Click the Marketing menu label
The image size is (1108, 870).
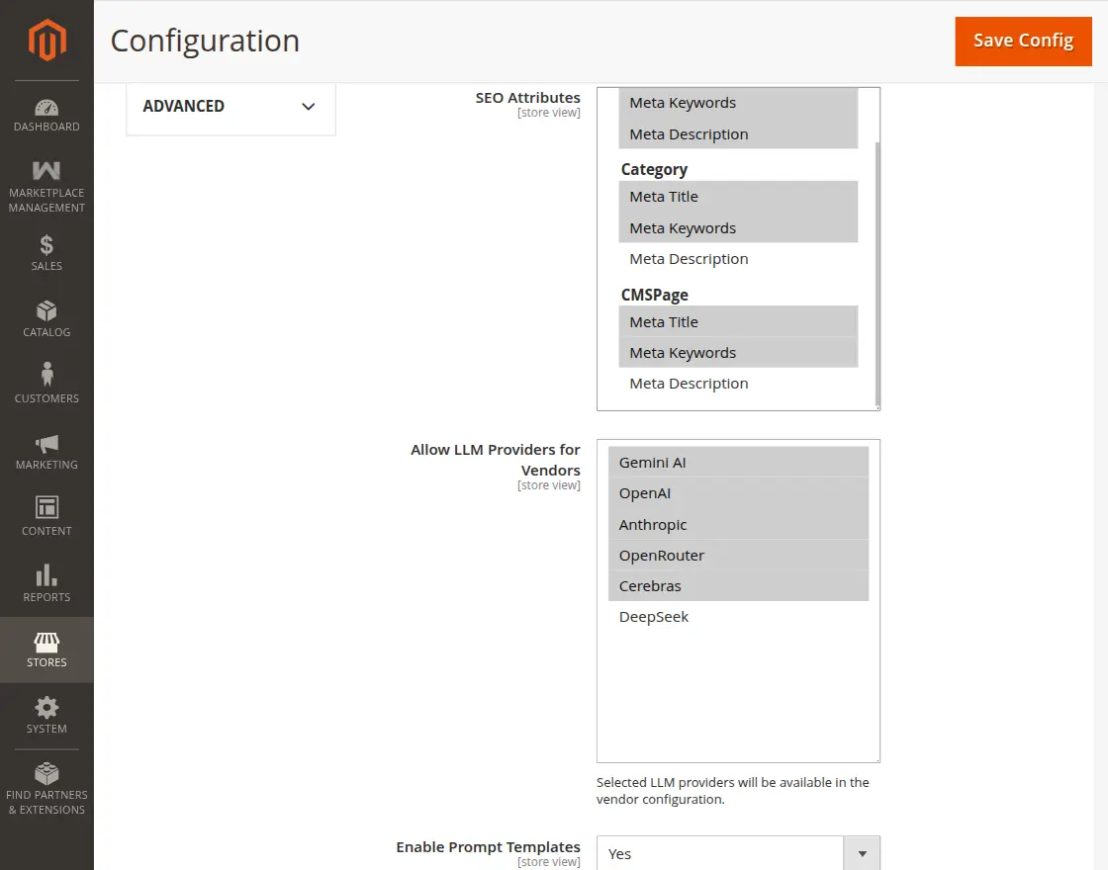pos(46,465)
